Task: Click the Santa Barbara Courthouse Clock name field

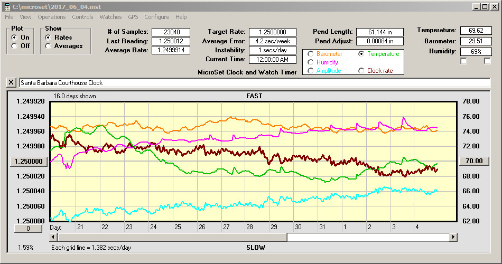Action: point(254,83)
